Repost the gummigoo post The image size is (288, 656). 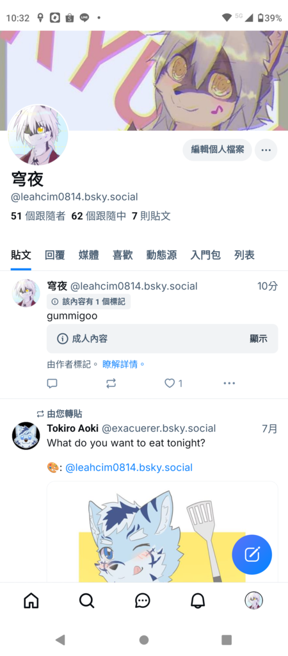pos(111,383)
